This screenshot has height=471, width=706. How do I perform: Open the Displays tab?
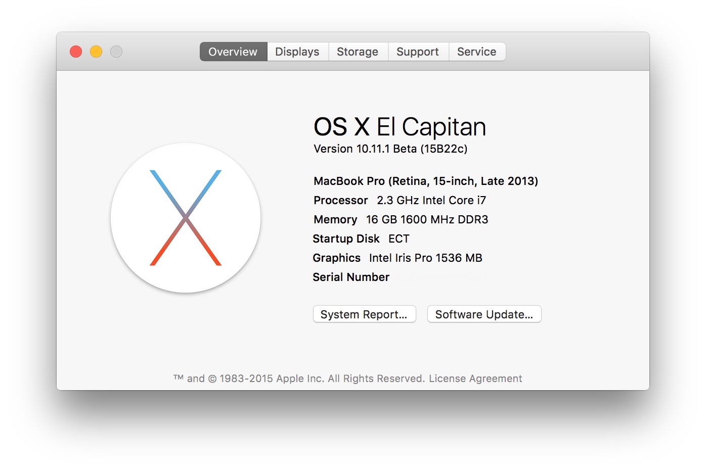coord(297,52)
